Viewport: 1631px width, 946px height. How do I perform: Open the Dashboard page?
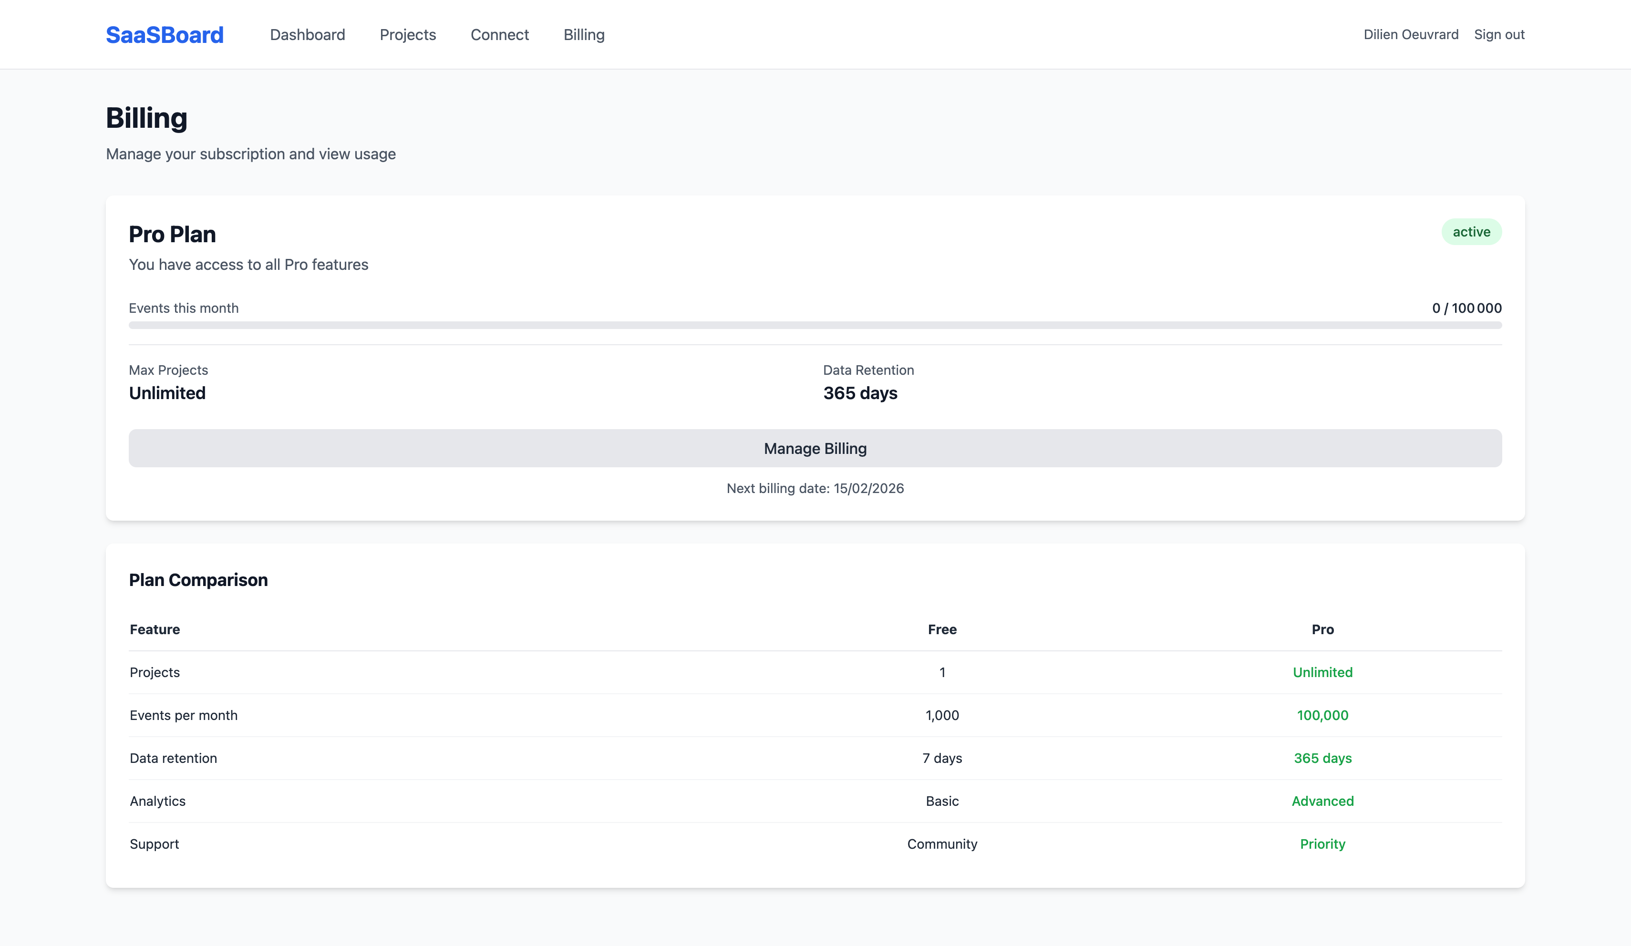pyautogui.click(x=308, y=34)
